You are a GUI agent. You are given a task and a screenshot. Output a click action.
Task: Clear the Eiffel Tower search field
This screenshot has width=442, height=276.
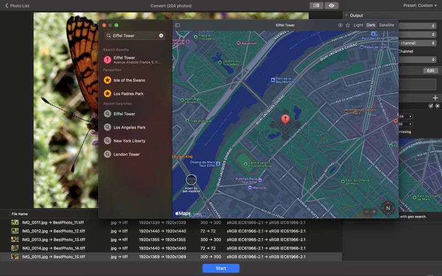tap(161, 35)
